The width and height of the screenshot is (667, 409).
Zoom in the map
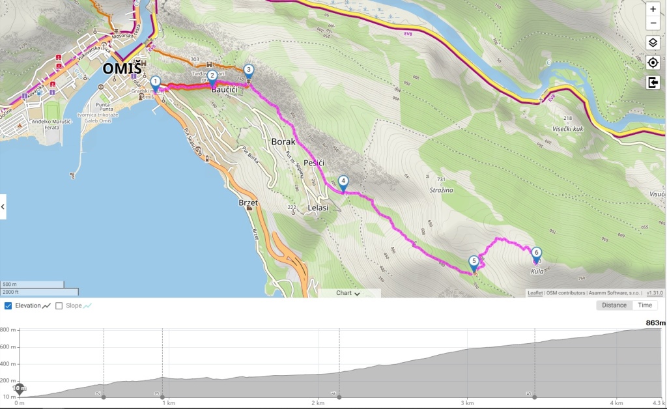pos(653,9)
